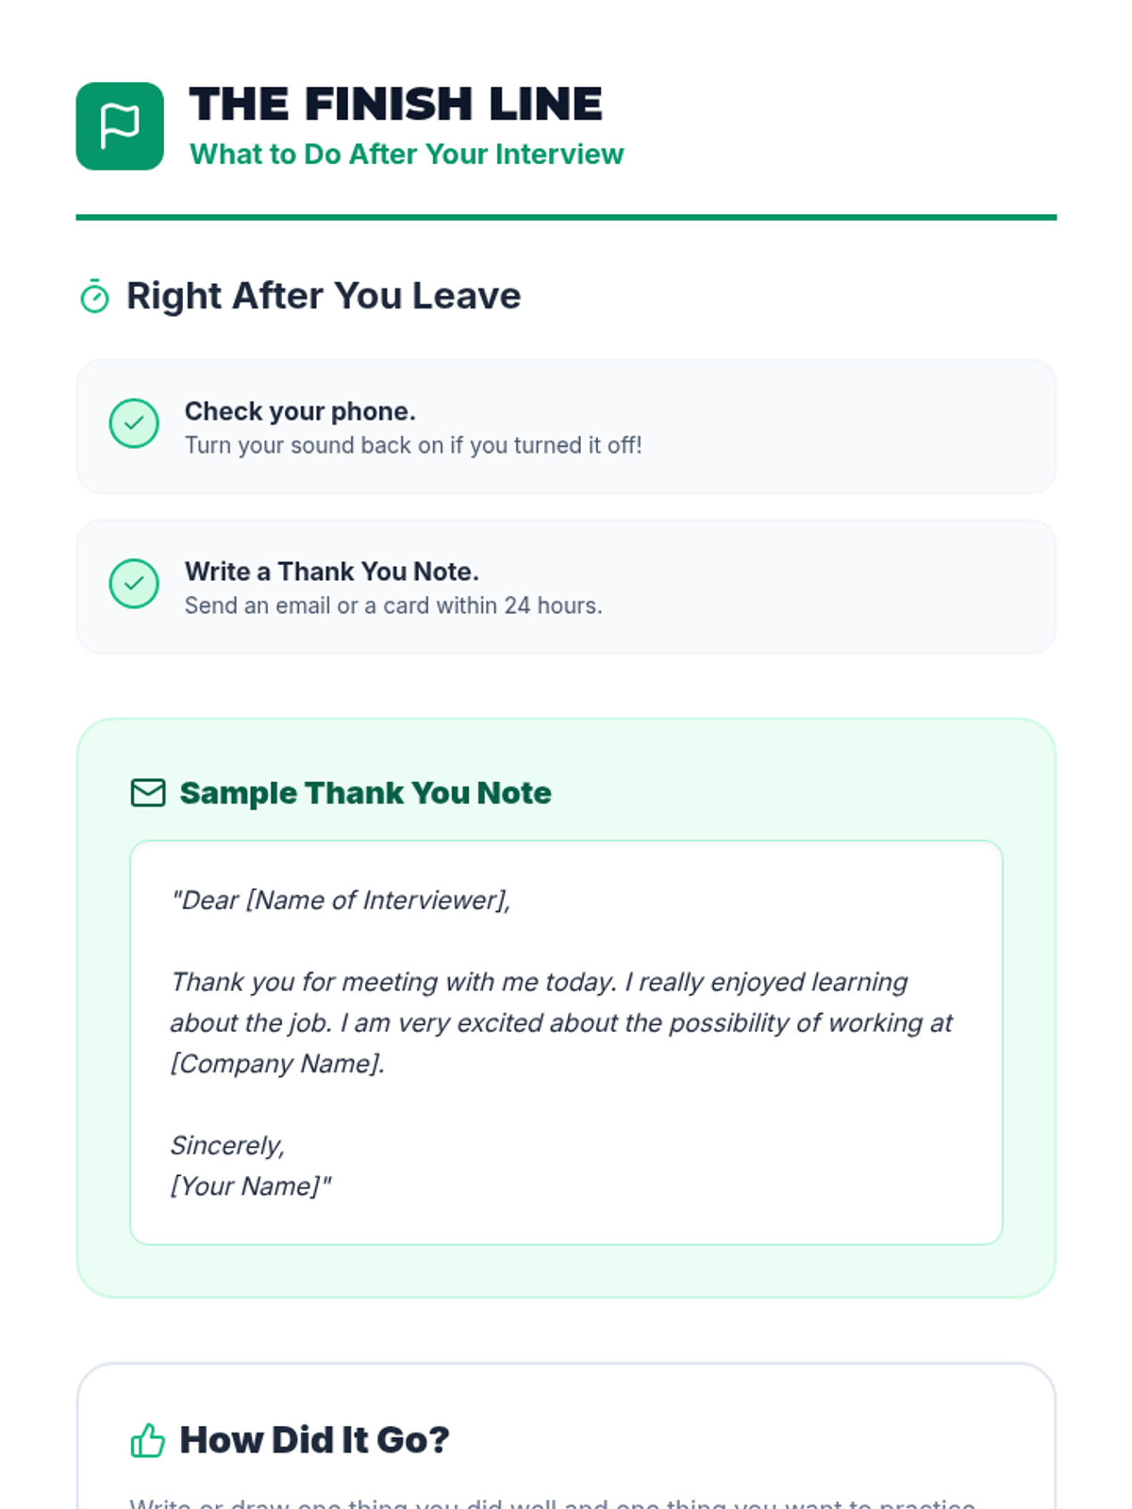The height and width of the screenshot is (1509, 1132).
Task: Select the Check your phone card
Action: pyautogui.click(x=566, y=426)
